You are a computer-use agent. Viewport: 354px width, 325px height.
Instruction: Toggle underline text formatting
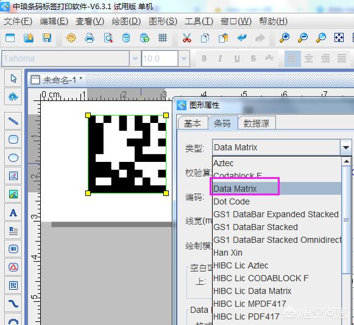pyautogui.click(x=237, y=58)
